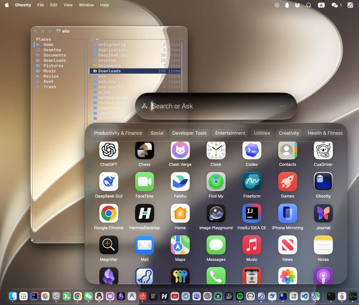Screen dimensions: 359x305
Task: Open the search bar more options ellipsis
Action: [x=283, y=106]
